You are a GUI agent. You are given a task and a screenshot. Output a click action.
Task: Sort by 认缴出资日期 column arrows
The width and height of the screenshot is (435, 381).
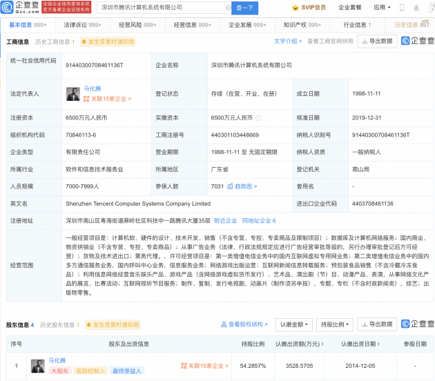tap(378, 344)
